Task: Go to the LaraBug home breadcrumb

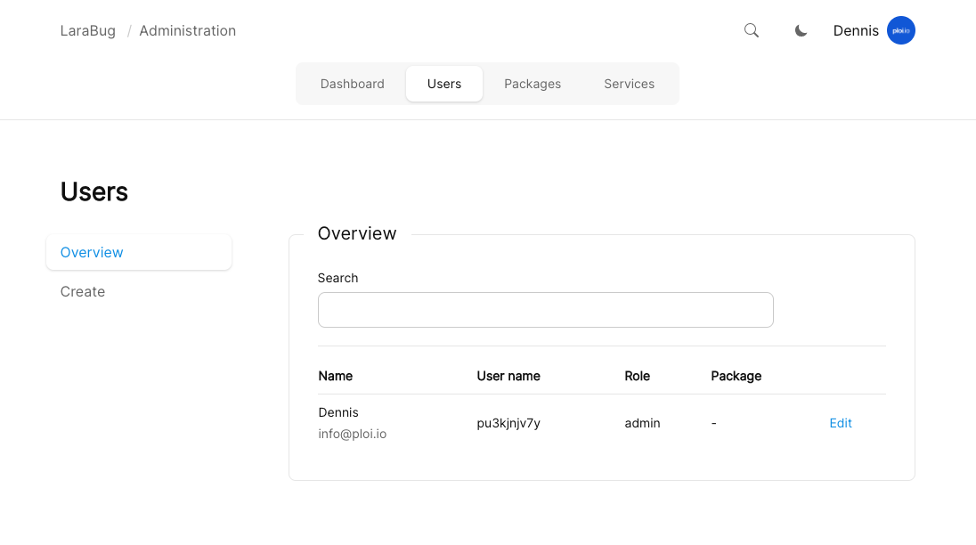Action: pyautogui.click(x=87, y=30)
